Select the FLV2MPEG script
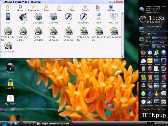The image size is (168, 126). click(x=83, y=18)
